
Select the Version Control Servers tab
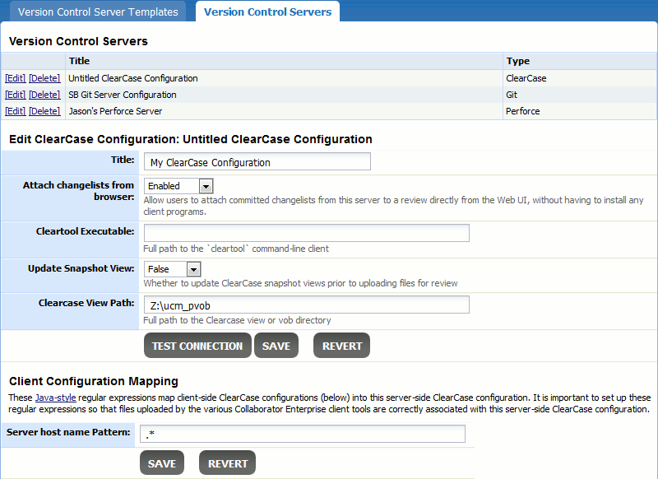click(268, 12)
